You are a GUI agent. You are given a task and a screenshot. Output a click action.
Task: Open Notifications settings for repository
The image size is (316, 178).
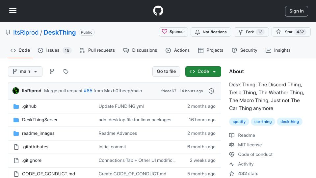pos(211,32)
